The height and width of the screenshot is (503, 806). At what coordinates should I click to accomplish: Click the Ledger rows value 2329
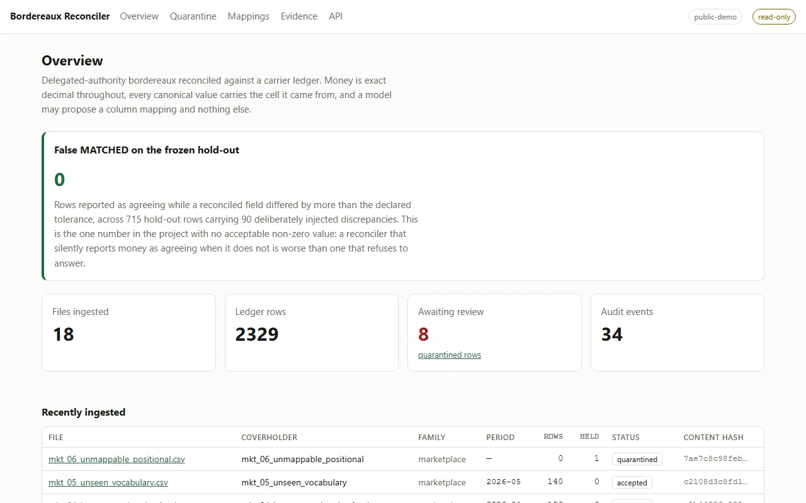pyautogui.click(x=257, y=334)
